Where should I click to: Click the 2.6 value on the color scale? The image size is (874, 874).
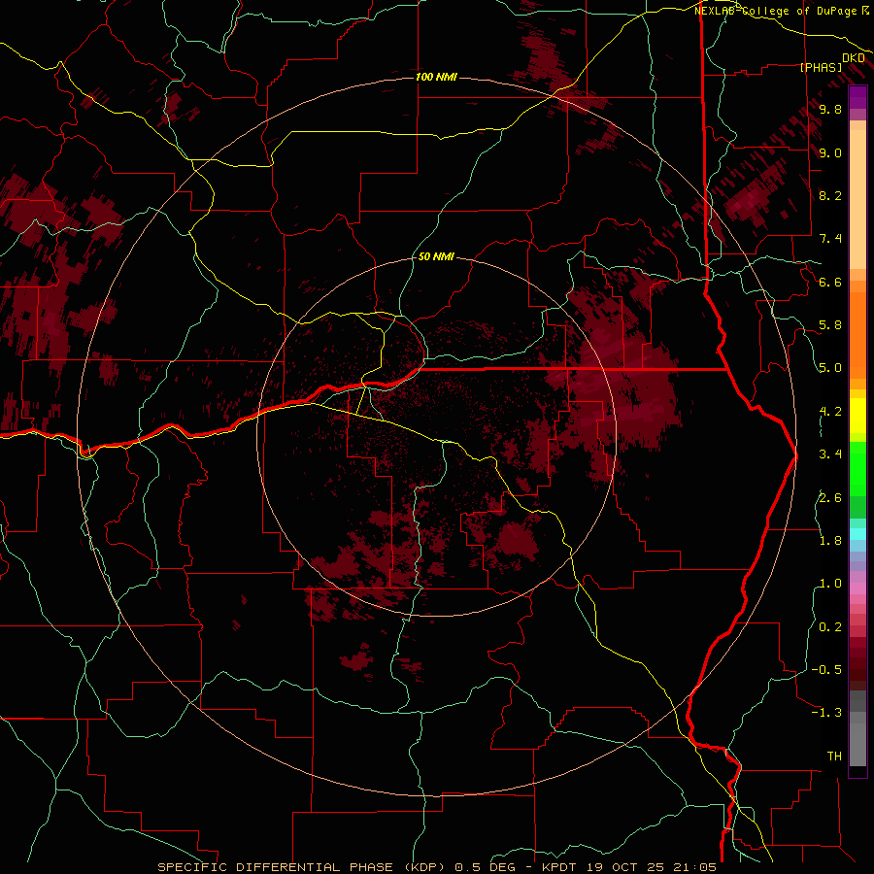830,498
